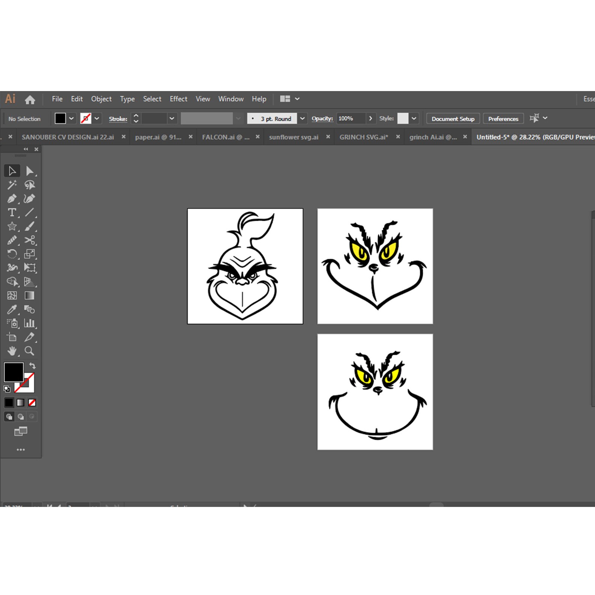
Task: Open the 3 pt. Round brush dropdown
Action: 302,118
